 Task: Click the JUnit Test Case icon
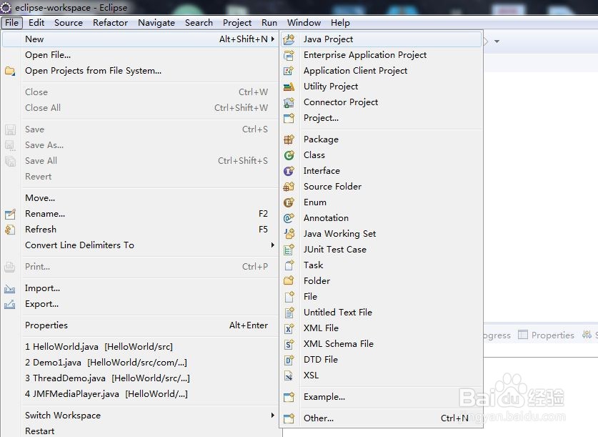(289, 250)
